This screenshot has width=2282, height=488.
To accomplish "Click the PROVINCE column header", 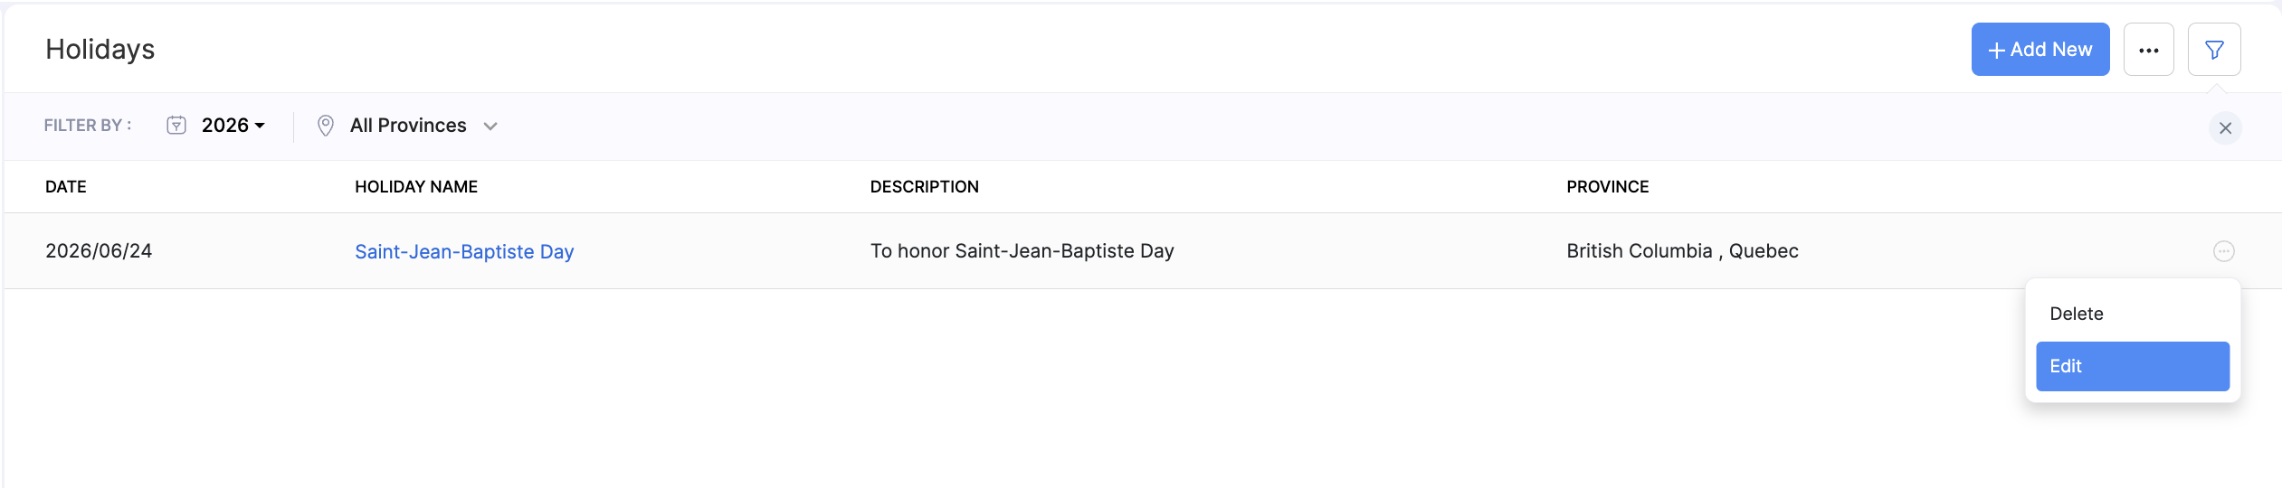I will click(x=1607, y=187).
